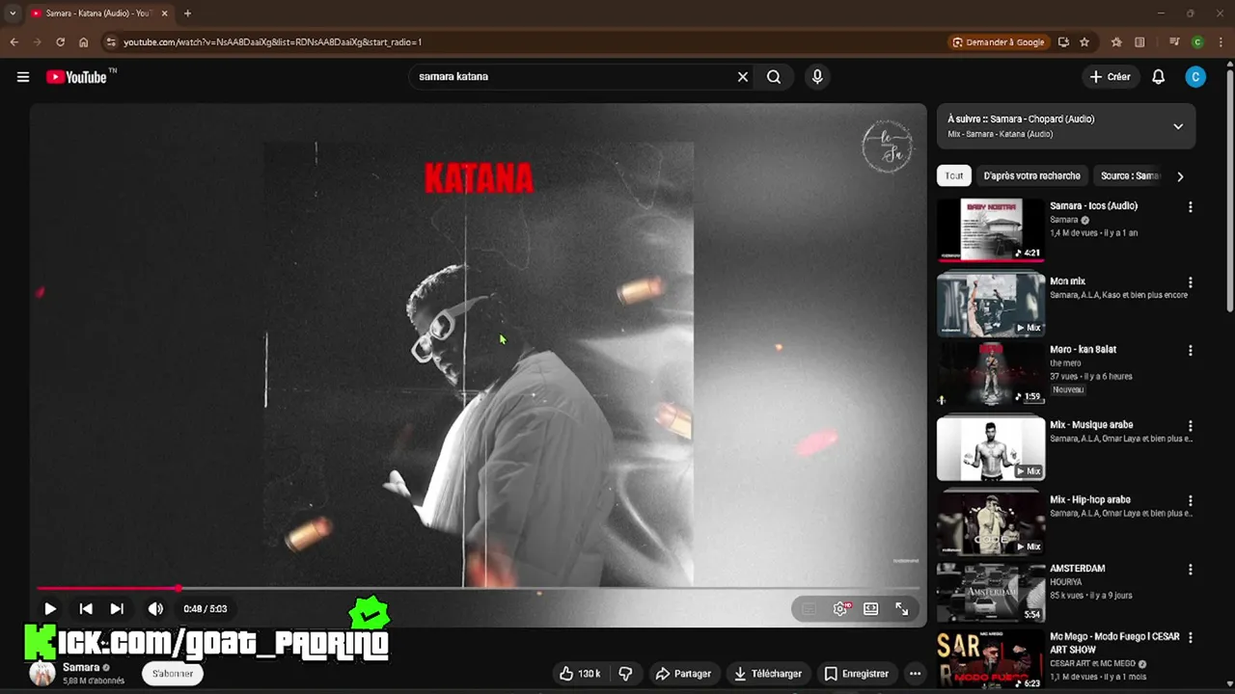The image size is (1235, 694).
Task: Clear the search box with the X
Action: point(743,77)
